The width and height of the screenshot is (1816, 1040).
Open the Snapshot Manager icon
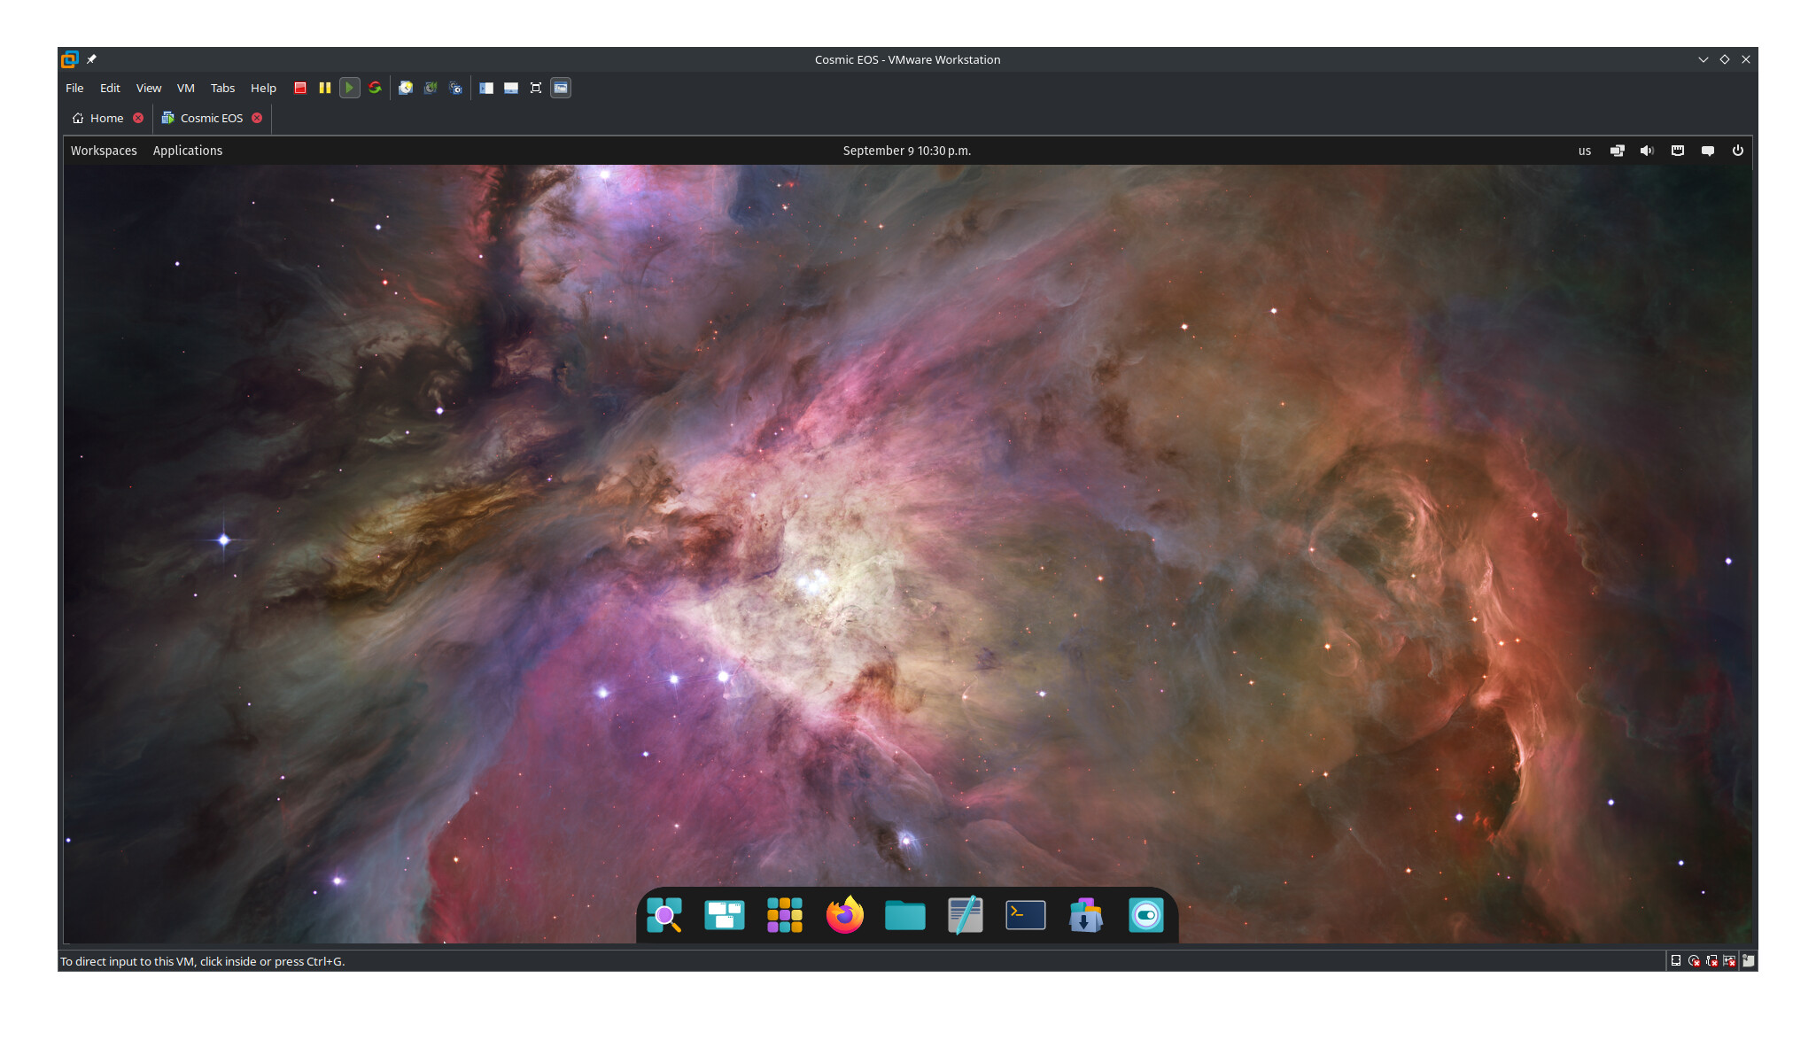pos(455,88)
